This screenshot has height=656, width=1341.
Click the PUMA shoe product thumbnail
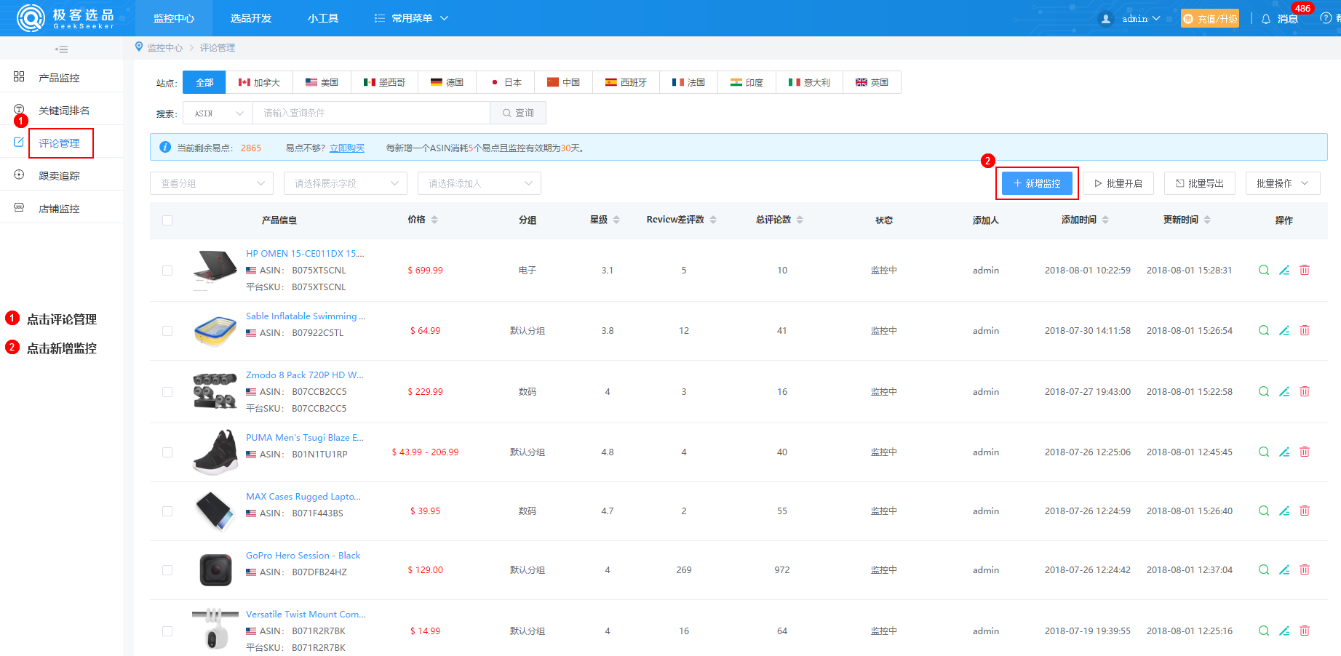(215, 452)
